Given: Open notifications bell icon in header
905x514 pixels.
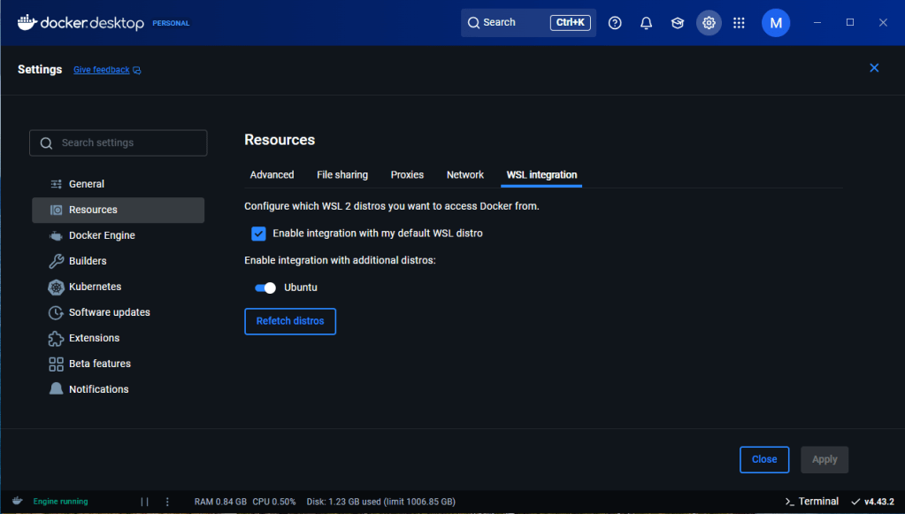Looking at the screenshot, I should 647,23.
